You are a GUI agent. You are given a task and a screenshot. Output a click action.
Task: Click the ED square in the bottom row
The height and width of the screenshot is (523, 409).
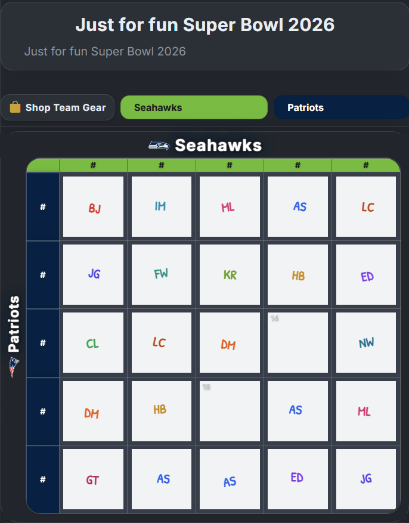[x=298, y=479]
